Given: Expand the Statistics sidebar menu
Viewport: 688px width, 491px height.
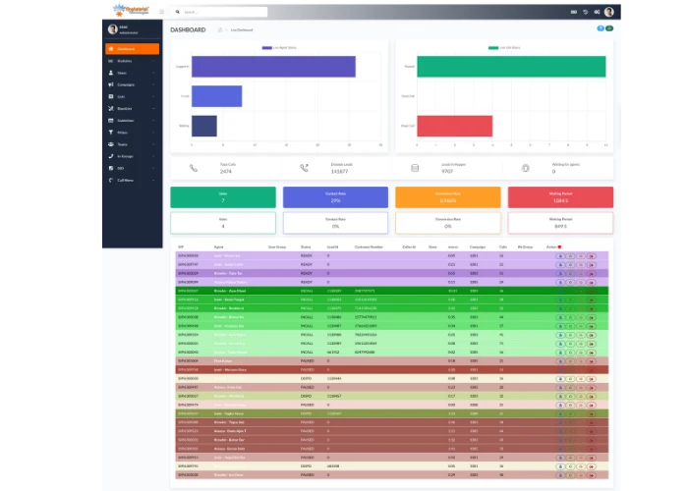Looking at the screenshot, I should [x=132, y=61].
